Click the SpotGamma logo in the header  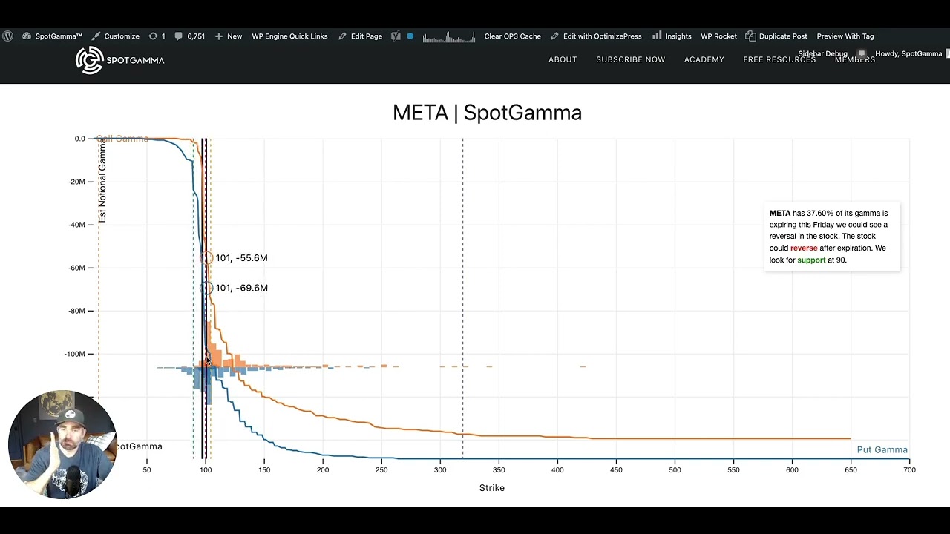pyautogui.click(x=119, y=60)
